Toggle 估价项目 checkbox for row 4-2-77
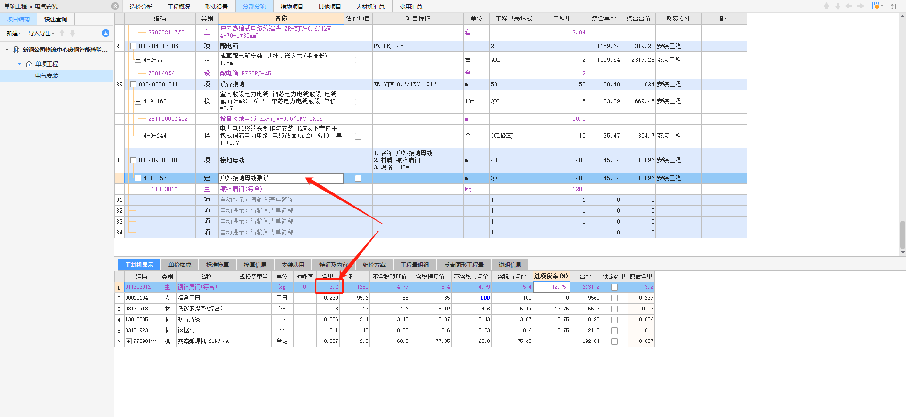This screenshot has height=417, width=906. click(x=358, y=60)
